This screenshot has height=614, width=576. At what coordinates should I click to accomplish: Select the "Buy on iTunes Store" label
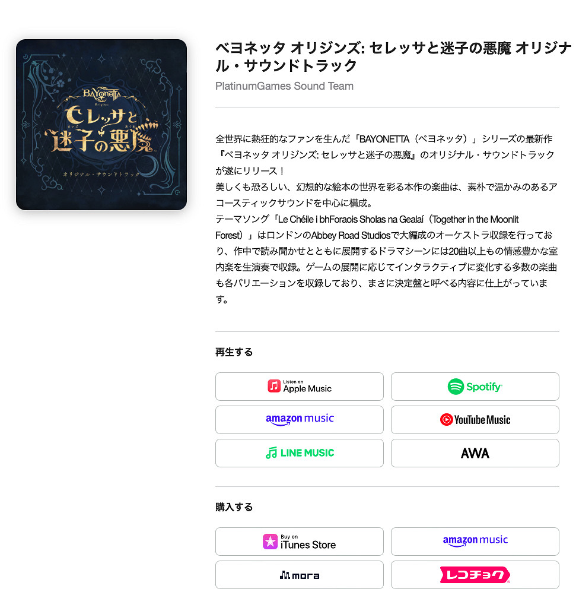(308, 542)
